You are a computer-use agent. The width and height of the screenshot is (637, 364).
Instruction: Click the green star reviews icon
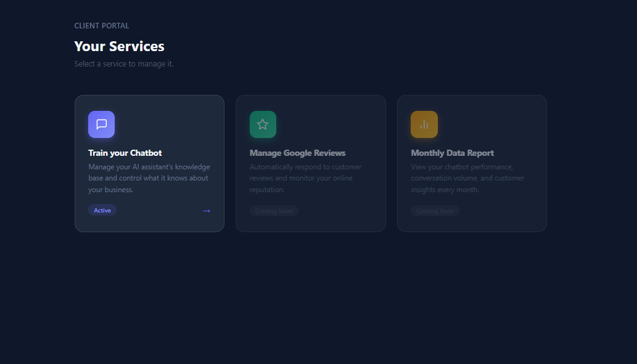[x=263, y=124]
